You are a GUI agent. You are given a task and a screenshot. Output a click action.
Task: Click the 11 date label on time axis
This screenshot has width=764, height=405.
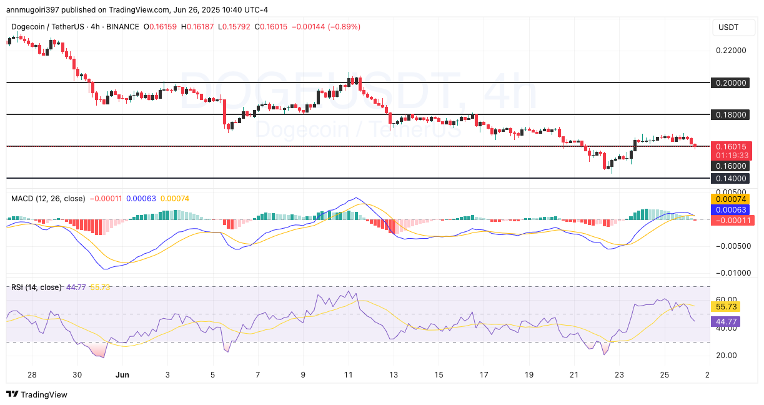(x=348, y=375)
